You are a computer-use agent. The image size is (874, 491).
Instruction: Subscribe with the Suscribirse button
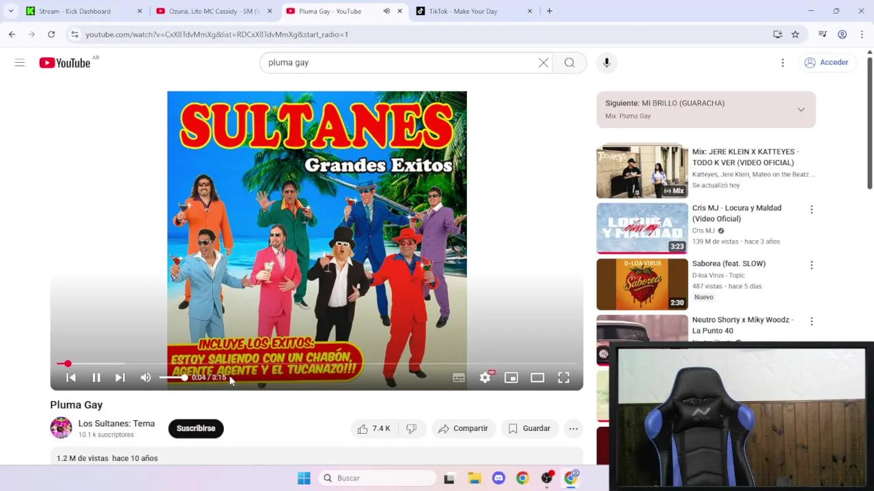(196, 428)
